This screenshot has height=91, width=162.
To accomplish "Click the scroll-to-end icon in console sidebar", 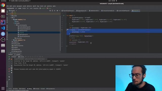I will (12, 68).
